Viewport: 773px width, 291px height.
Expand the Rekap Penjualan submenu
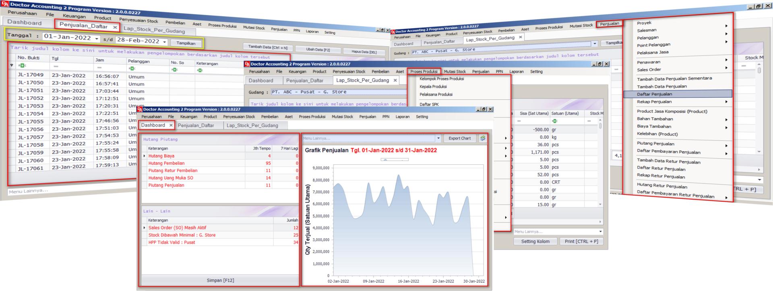pos(726,102)
